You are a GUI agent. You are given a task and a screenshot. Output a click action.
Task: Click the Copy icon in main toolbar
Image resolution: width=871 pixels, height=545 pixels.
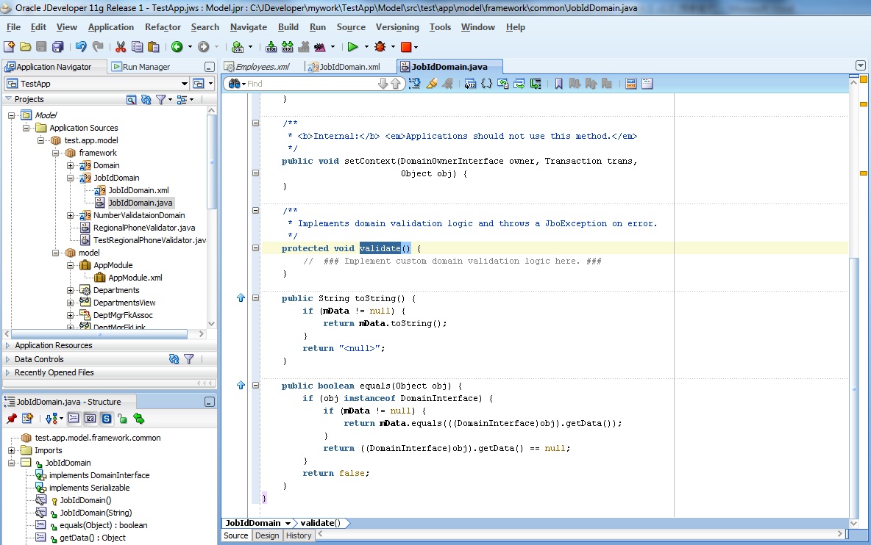(x=138, y=47)
